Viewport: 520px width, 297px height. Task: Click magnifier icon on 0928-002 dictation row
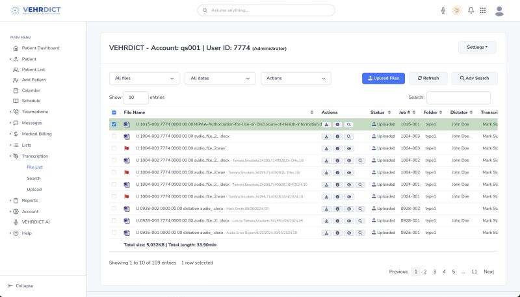[360, 209]
